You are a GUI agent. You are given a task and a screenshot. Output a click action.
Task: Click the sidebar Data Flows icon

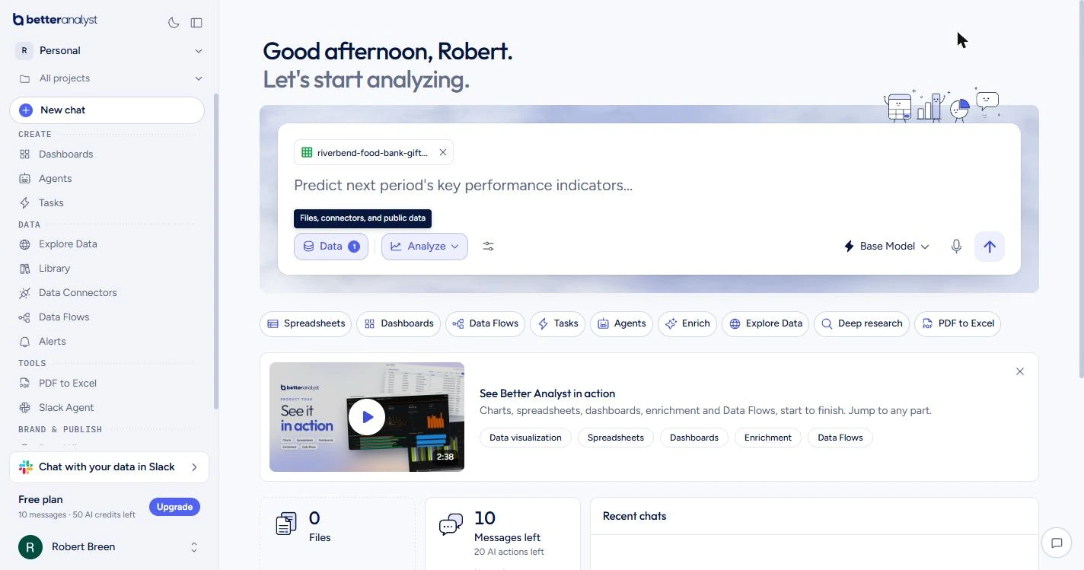(24, 317)
